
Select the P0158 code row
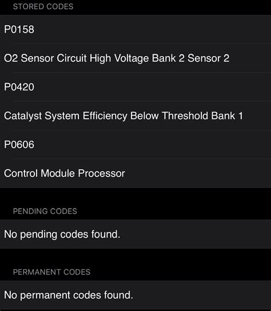[x=135, y=29]
